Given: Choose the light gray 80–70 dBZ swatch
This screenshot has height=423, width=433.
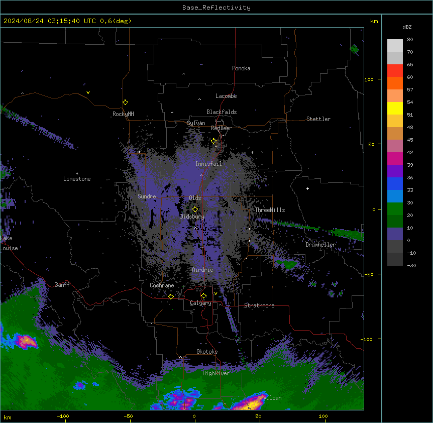Looking at the screenshot, I should [395, 46].
